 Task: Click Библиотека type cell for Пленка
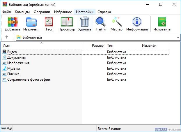116,74
